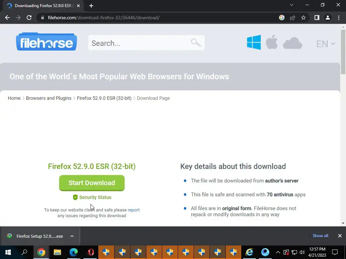Viewport: 346px width, 259px height.
Task: Bookmark this page with the star icon
Action: [x=303, y=18]
